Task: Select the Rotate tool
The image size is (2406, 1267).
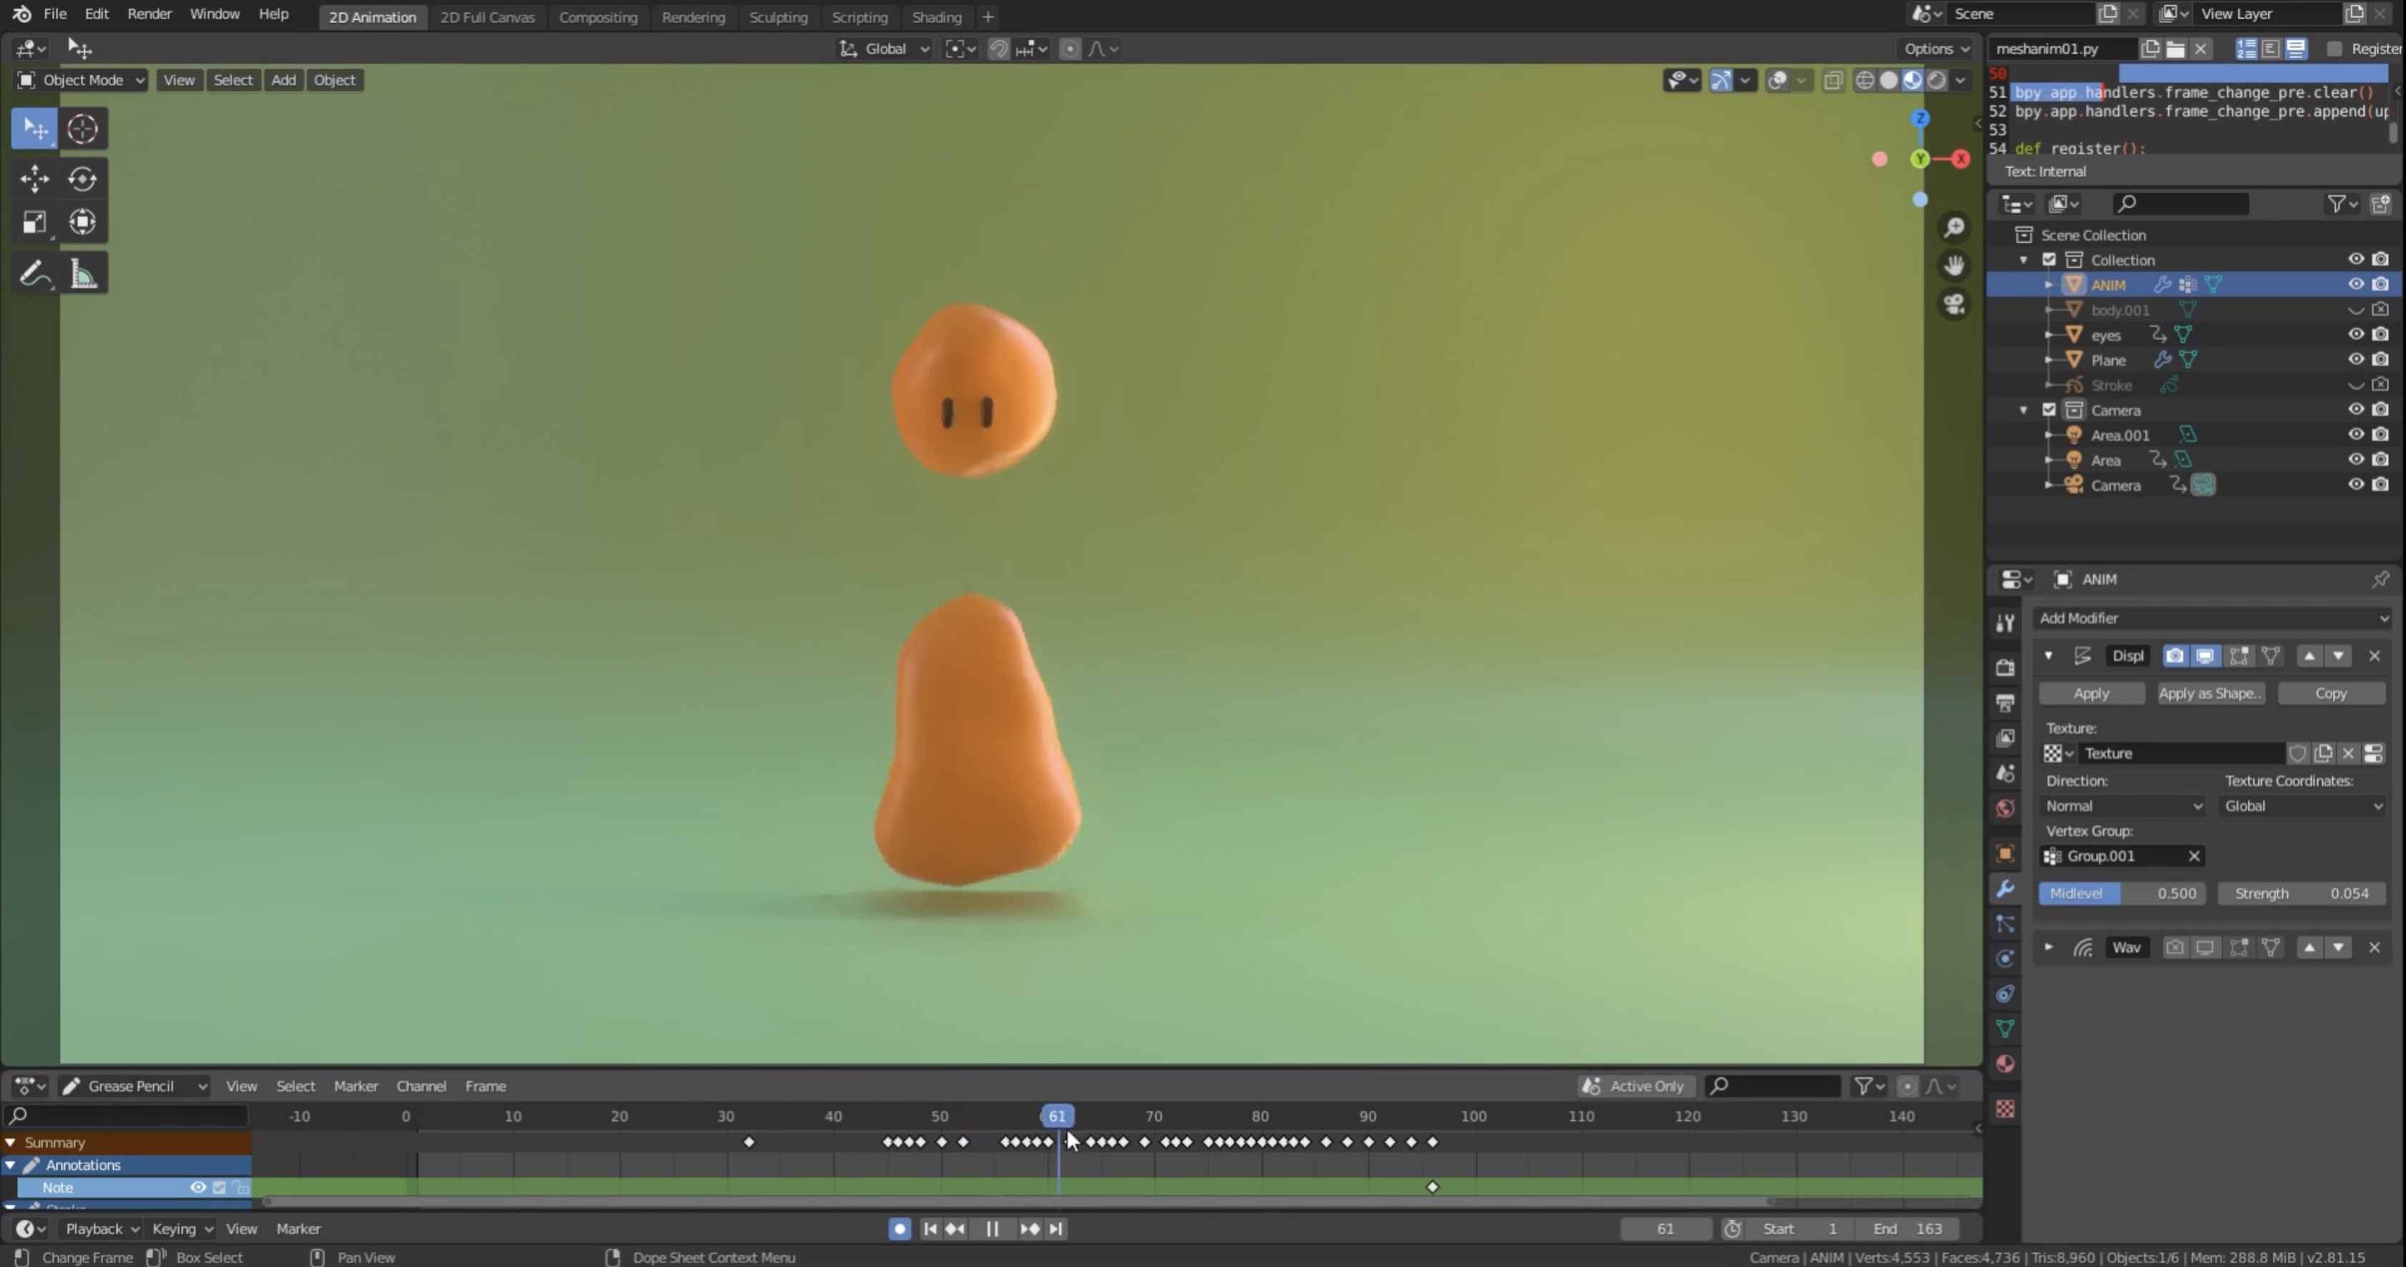Action: coord(82,178)
